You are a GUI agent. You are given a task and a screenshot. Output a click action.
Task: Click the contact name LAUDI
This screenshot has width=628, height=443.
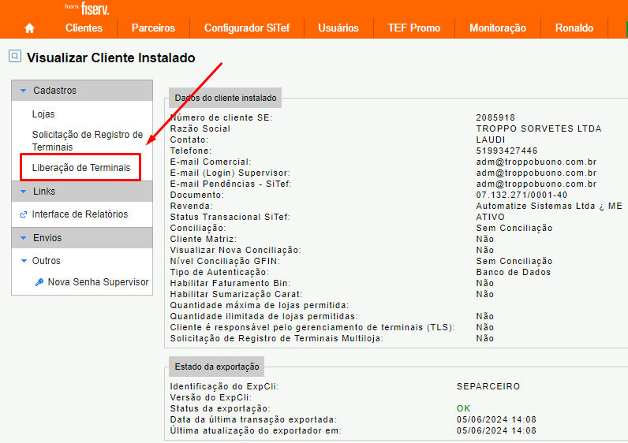(491, 140)
